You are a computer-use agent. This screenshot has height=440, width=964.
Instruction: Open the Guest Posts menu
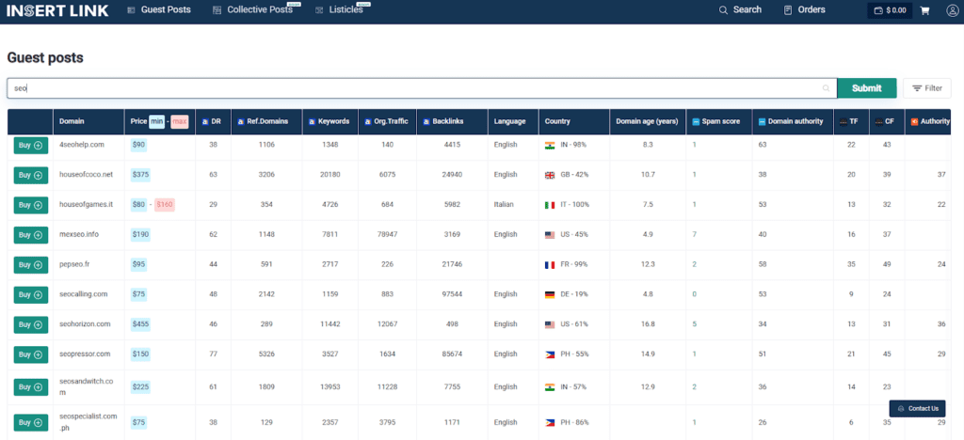click(159, 9)
